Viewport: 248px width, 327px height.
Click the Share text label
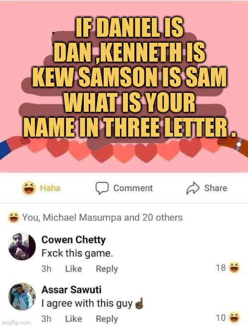point(216,188)
